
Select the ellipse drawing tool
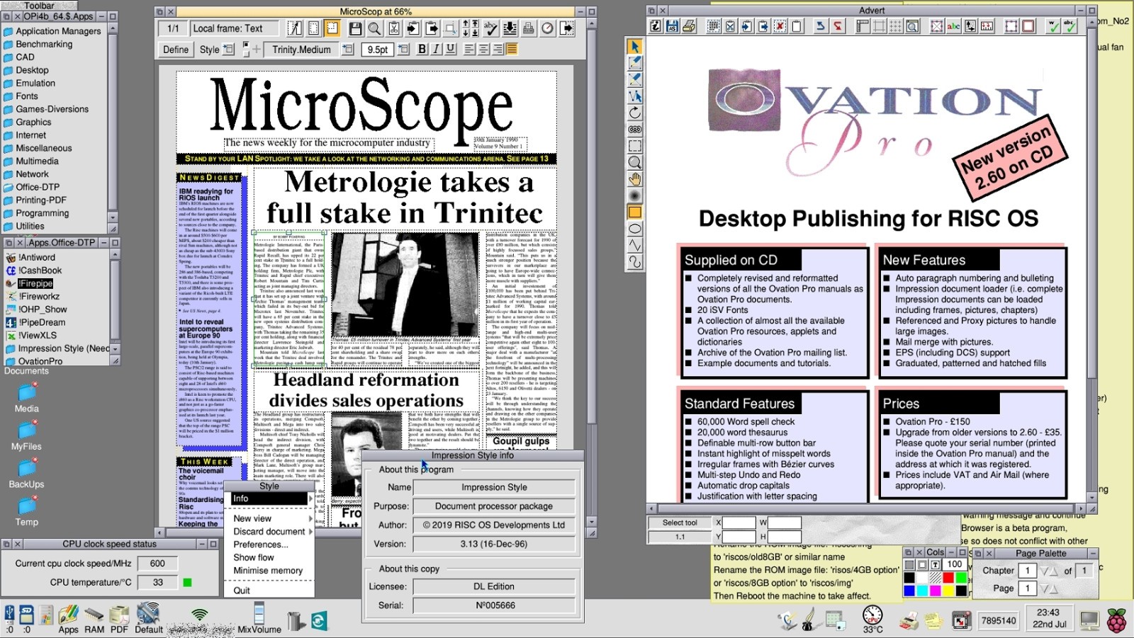coord(635,229)
